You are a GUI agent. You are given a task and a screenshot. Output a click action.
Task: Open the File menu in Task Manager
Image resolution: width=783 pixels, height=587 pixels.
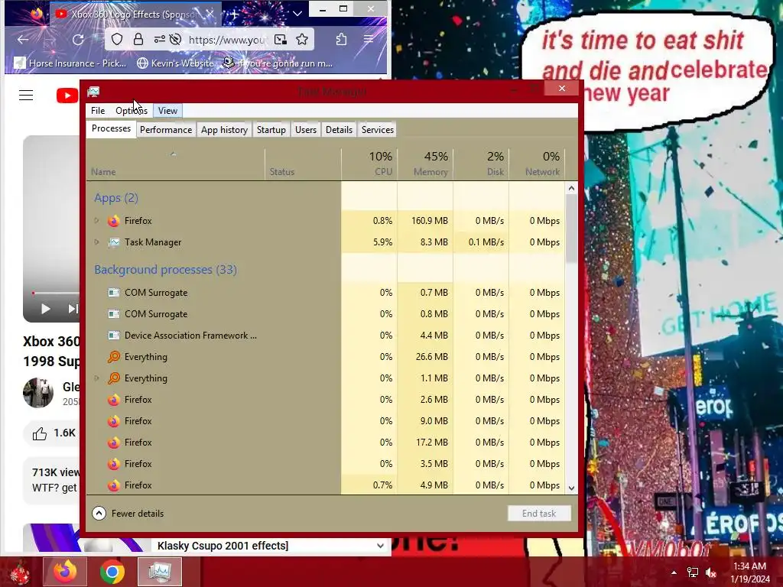click(x=98, y=111)
